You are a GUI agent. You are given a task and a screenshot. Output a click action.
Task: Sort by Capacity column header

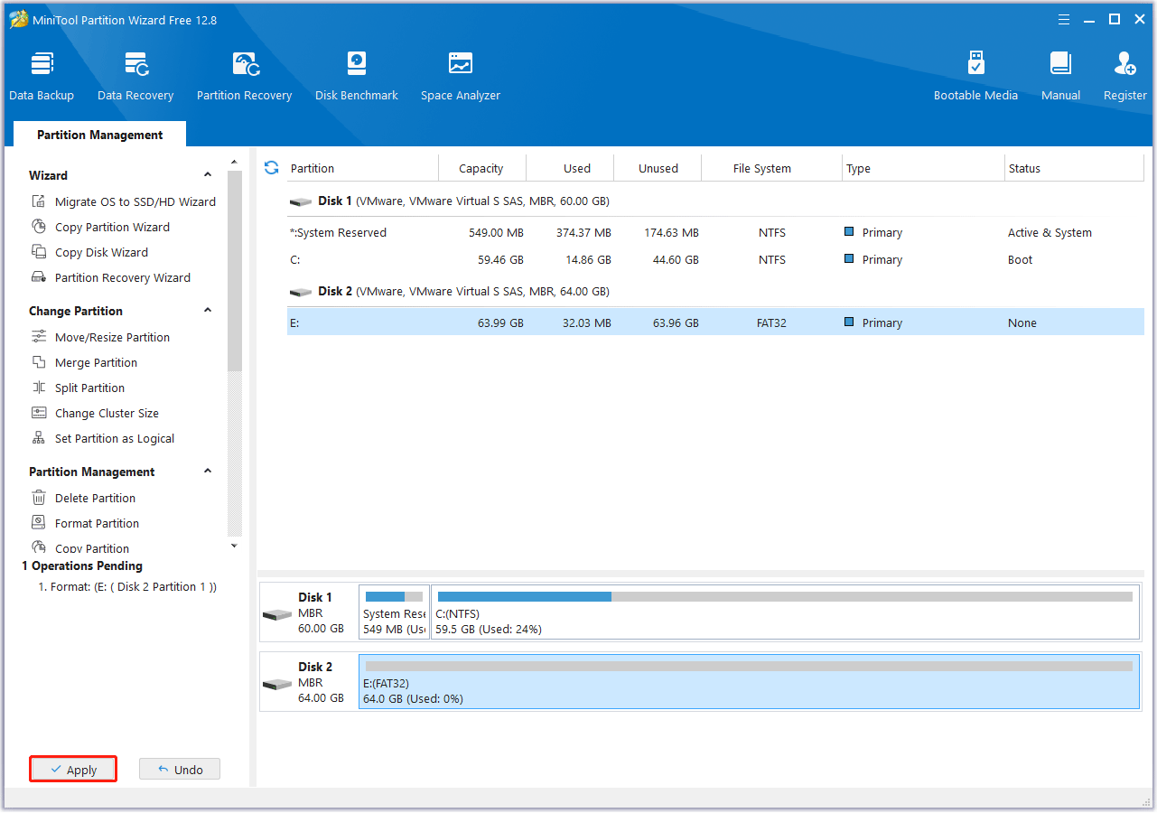[x=482, y=168]
